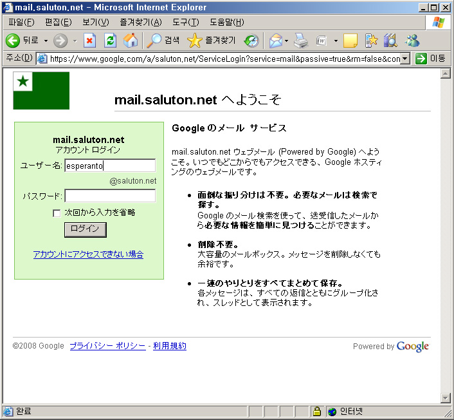Open the 즐겨찾기(A) menu
Image resolution: width=454 pixels, height=420 pixels.
point(141,23)
